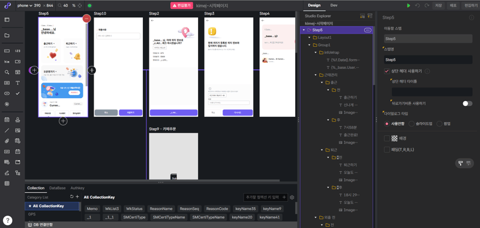This screenshot has width=480, height=228.
Task: Open the collection settings gear icon
Action: [292, 197]
